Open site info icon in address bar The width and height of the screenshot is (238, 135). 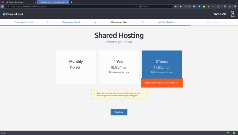coord(6,6)
